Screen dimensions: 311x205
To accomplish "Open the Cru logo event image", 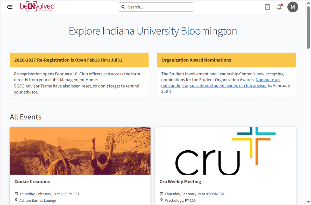I will click(x=225, y=151).
